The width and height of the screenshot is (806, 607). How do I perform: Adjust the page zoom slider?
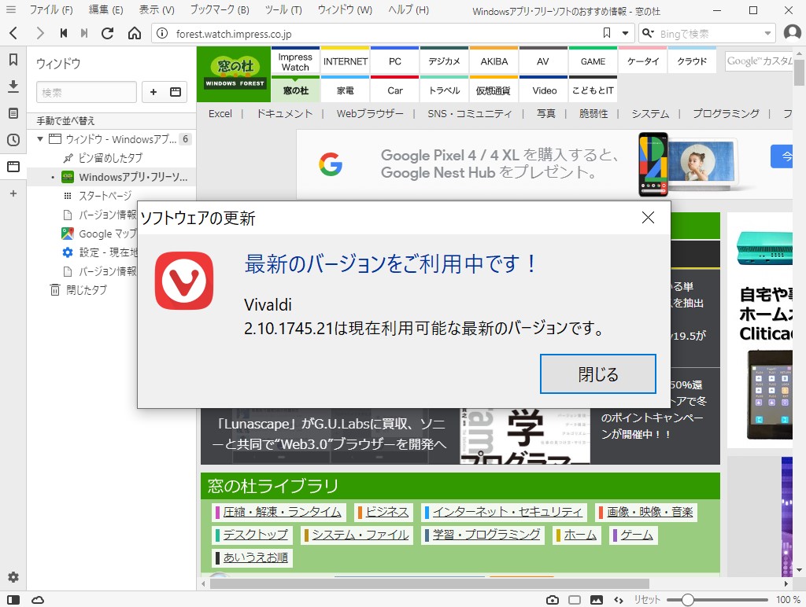[688, 598]
